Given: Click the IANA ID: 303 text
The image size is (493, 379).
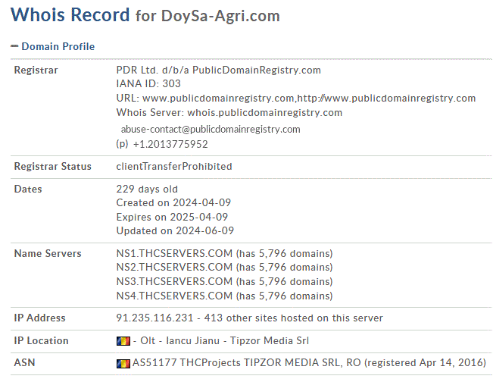Looking at the screenshot, I should tap(148, 83).
